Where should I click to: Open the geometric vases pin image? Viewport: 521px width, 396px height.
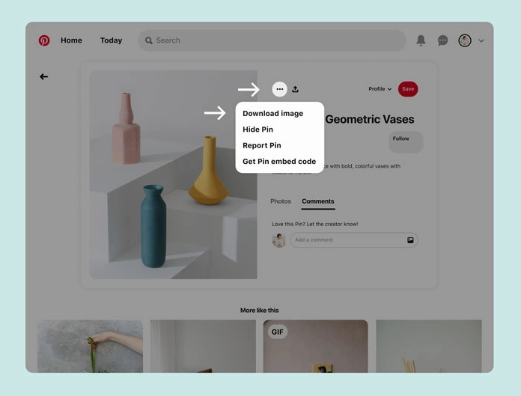(x=173, y=174)
